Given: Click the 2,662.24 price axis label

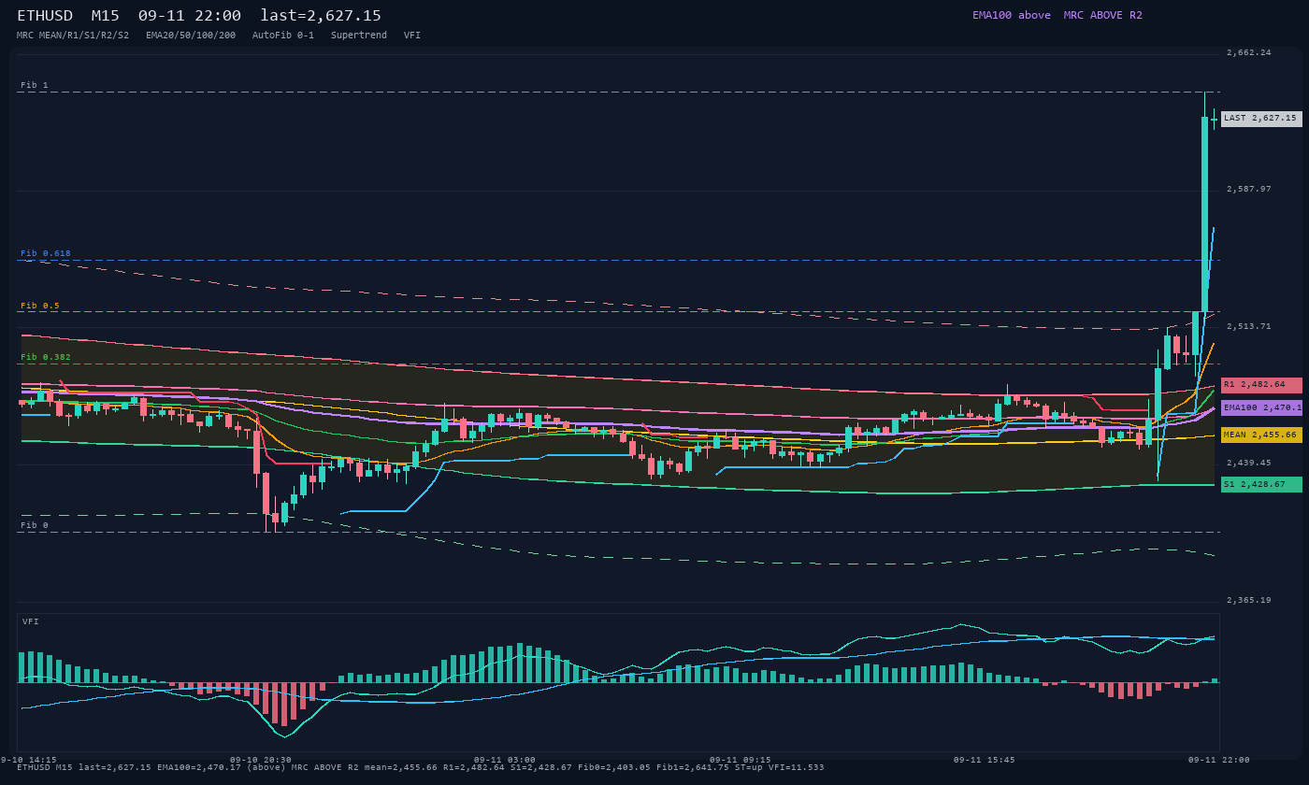Looking at the screenshot, I should point(1249,52).
